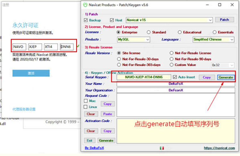Copy the Request Code with its Copy button
Screen dimensions: 240x156
coord(107,104)
